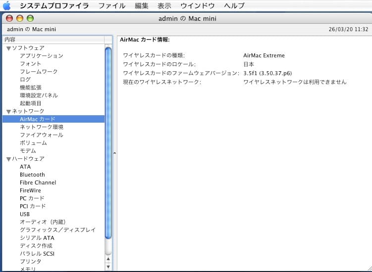372x272 pixels.
Task: Click the AirMac カード情報 heading
Action: tap(145, 40)
